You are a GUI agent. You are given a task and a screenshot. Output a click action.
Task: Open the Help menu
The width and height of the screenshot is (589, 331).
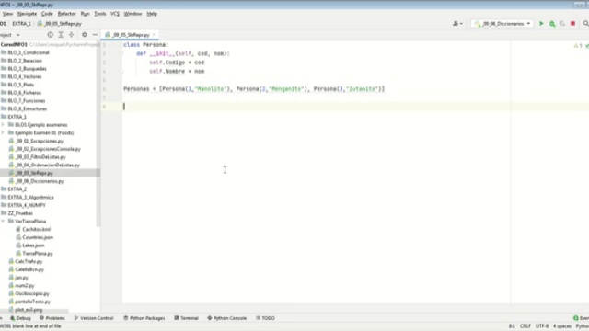coord(152,14)
